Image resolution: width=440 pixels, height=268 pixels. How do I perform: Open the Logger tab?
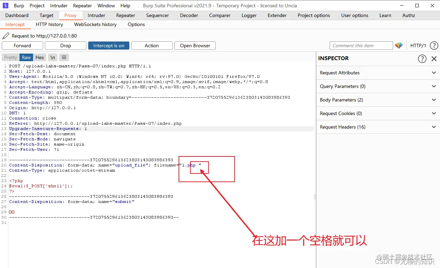pos(249,15)
